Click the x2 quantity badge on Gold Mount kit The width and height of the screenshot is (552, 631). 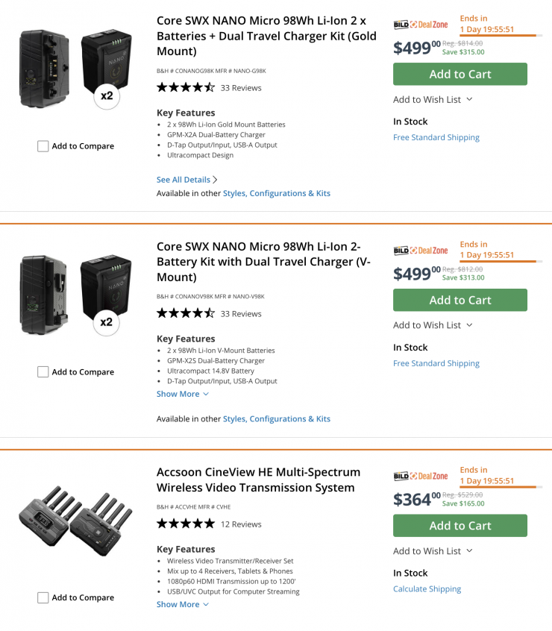pyautogui.click(x=107, y=96)
